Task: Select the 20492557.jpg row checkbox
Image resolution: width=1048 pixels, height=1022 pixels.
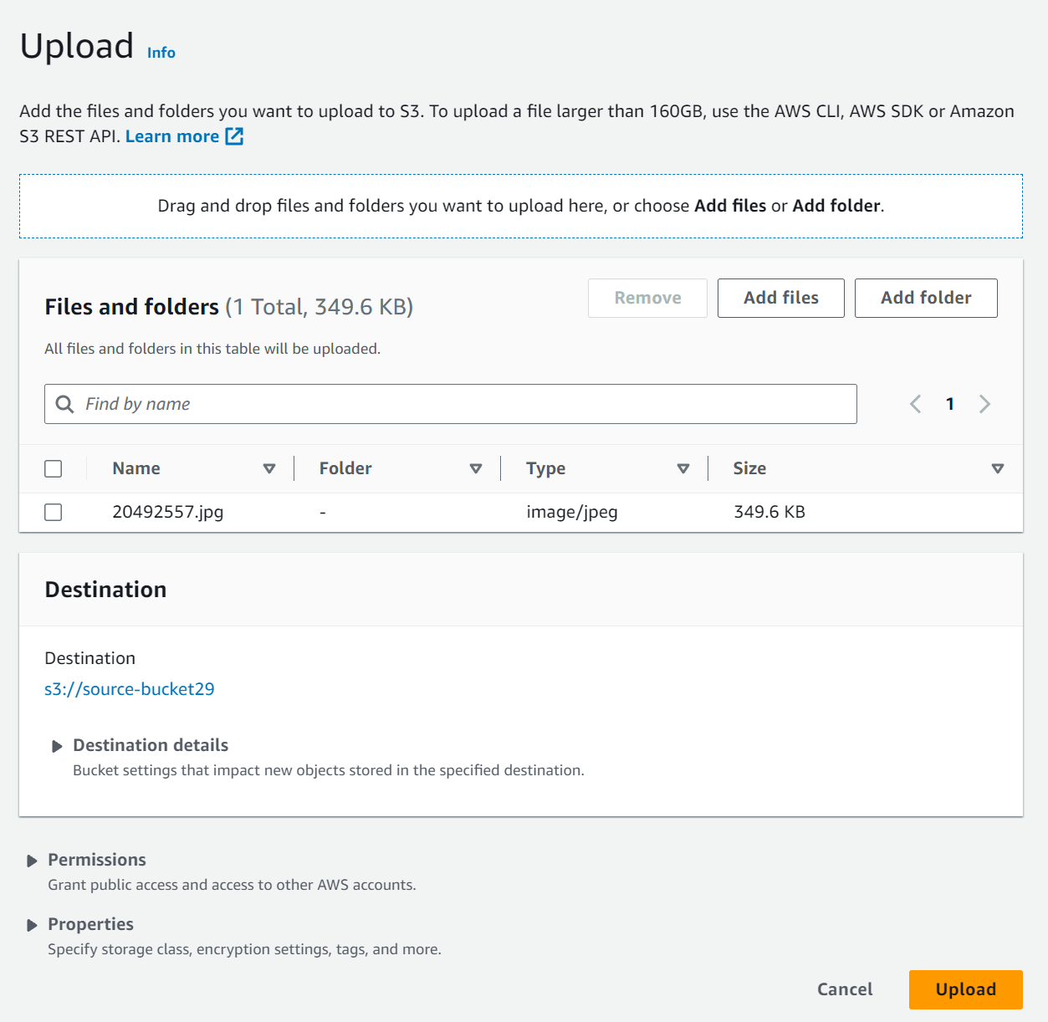Action: click(x=53, y=512)
